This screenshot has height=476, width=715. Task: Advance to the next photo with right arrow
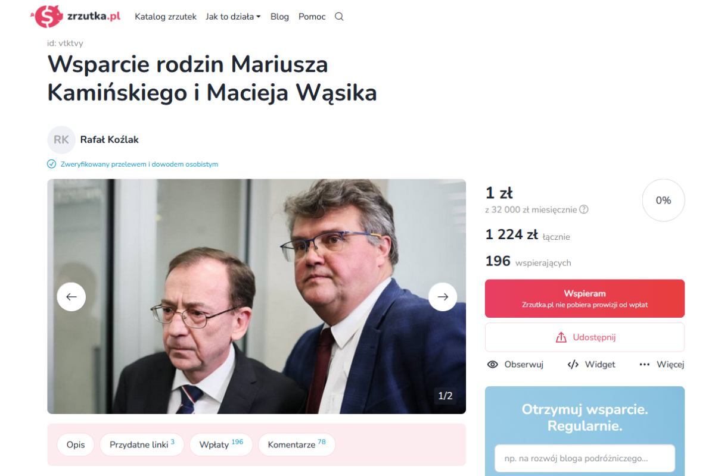[443, 297]
